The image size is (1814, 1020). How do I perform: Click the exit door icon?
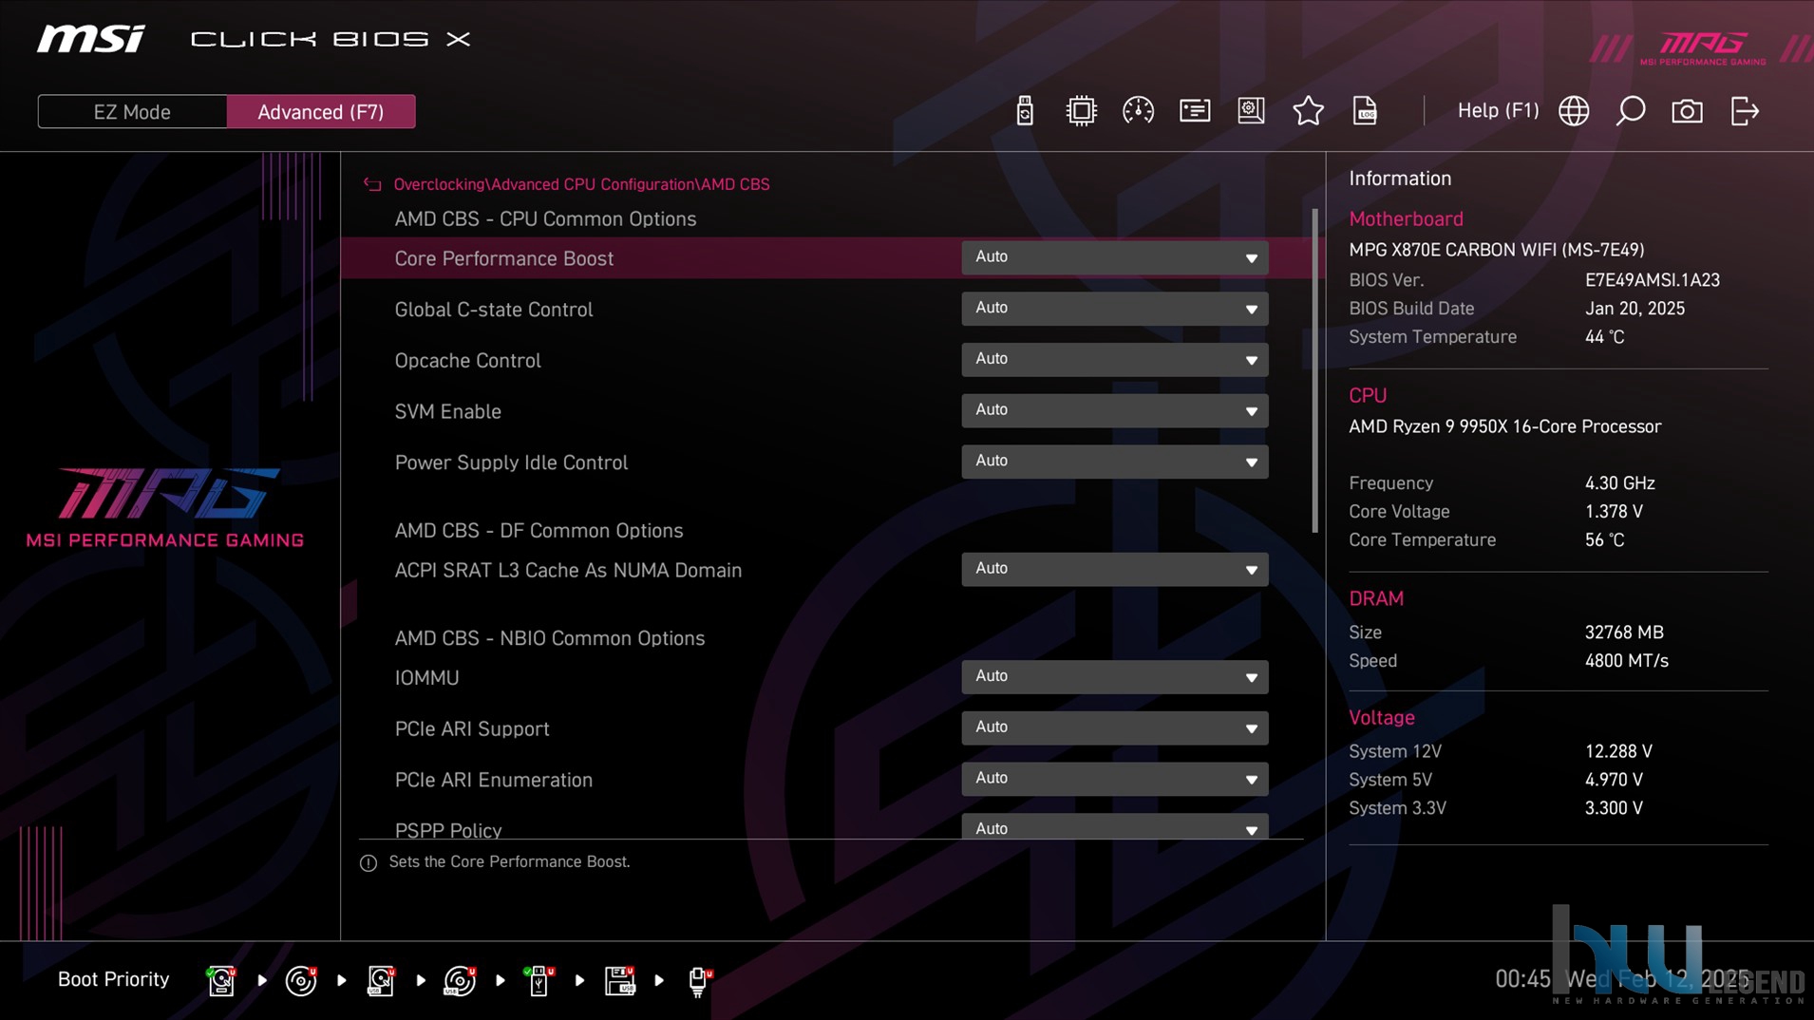click(x=1745, y=111)
